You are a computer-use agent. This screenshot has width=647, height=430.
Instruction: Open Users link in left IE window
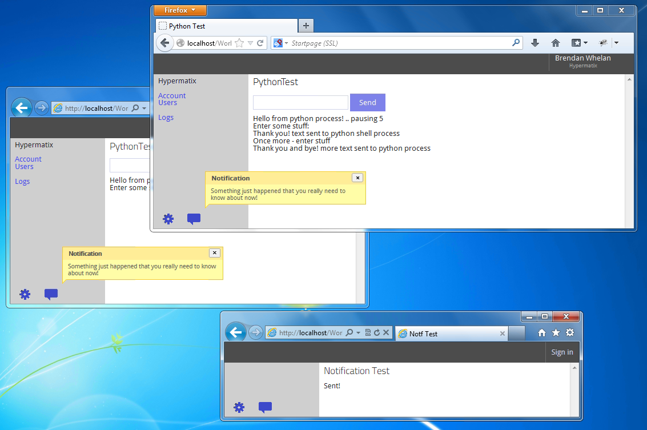(24, 167)
